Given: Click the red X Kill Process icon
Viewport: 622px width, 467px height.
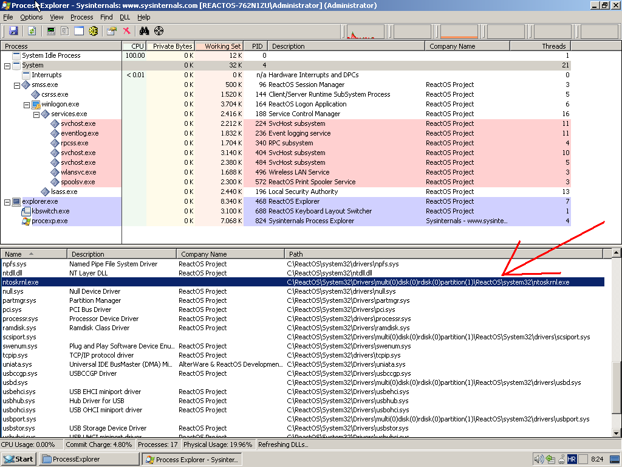Looking at the screenshot, I should (126, 31).
